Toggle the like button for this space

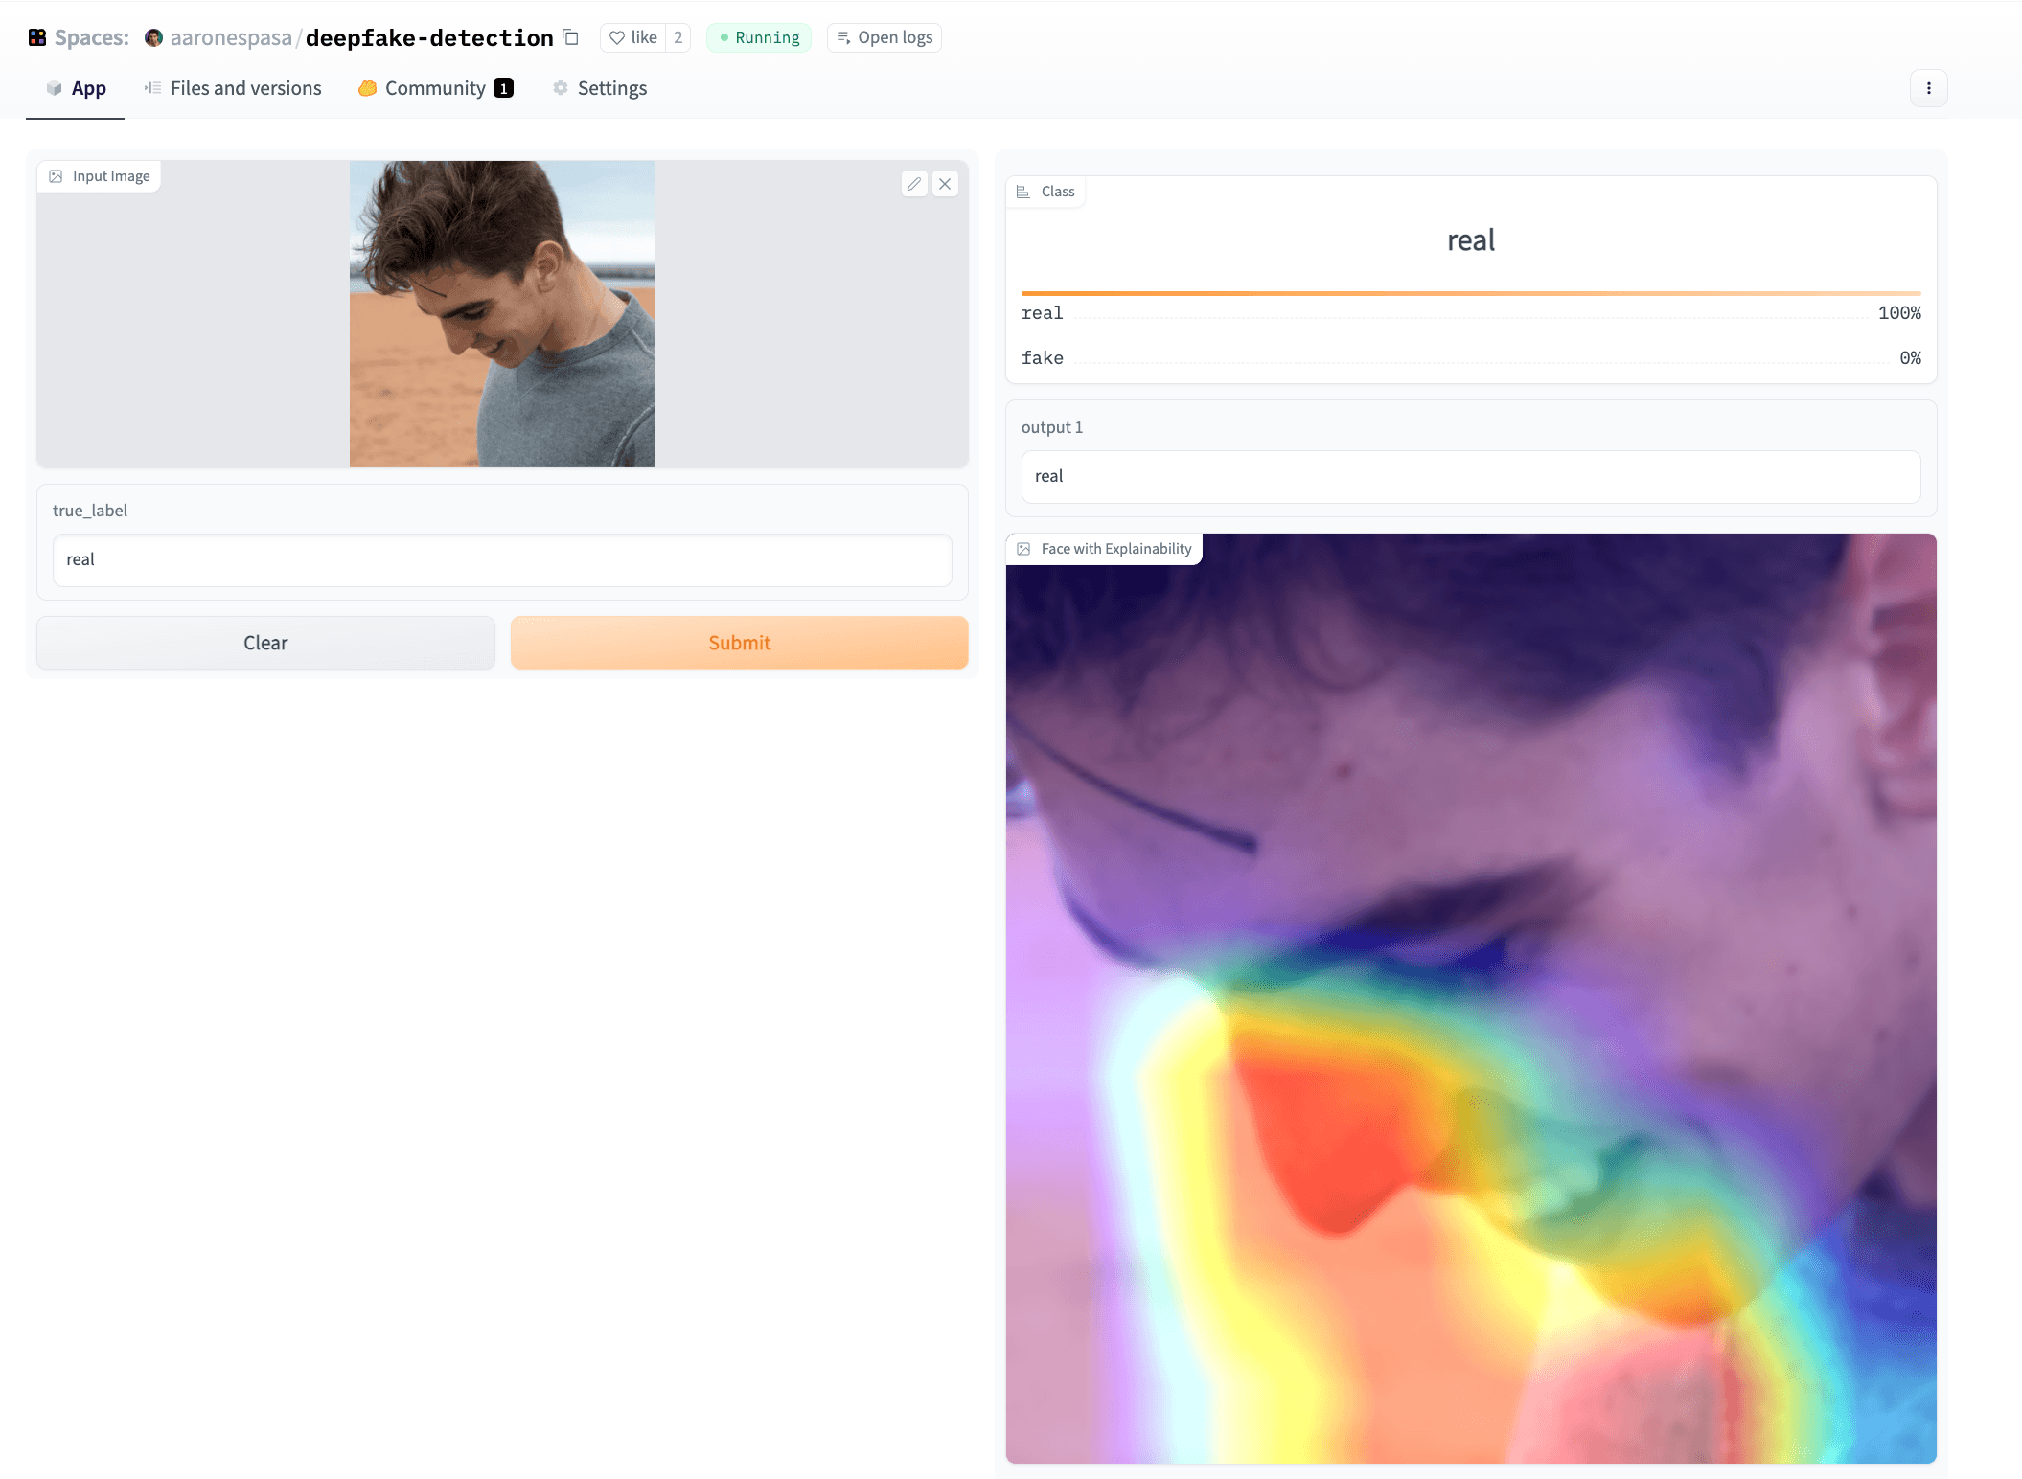coord(634,34)
